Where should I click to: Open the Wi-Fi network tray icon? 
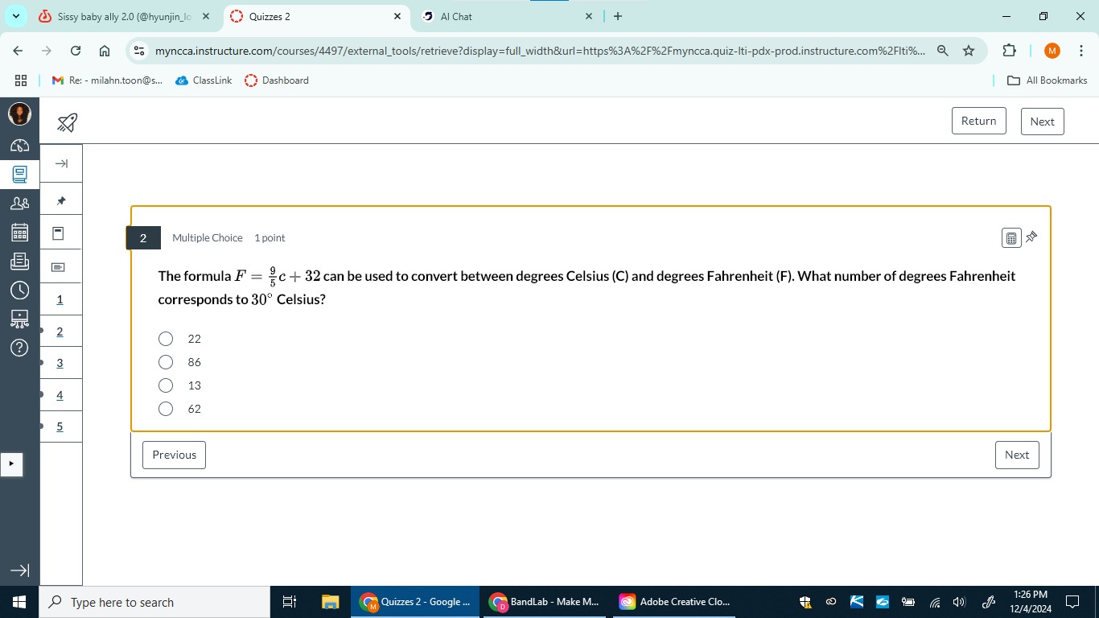click(935, 602)
